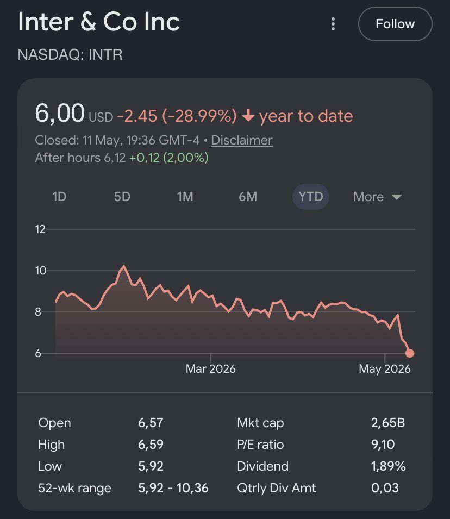Click the Low value 5,92
Viewport: 450px width, 519px height.
point(151,466)
